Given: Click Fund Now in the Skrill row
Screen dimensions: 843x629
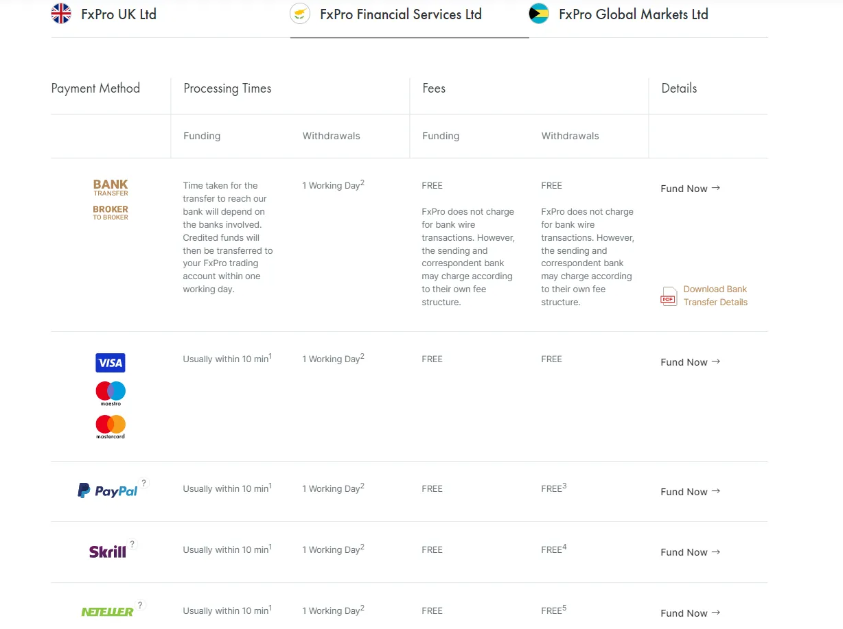Looking at the screenshot, I should (691, 552).
